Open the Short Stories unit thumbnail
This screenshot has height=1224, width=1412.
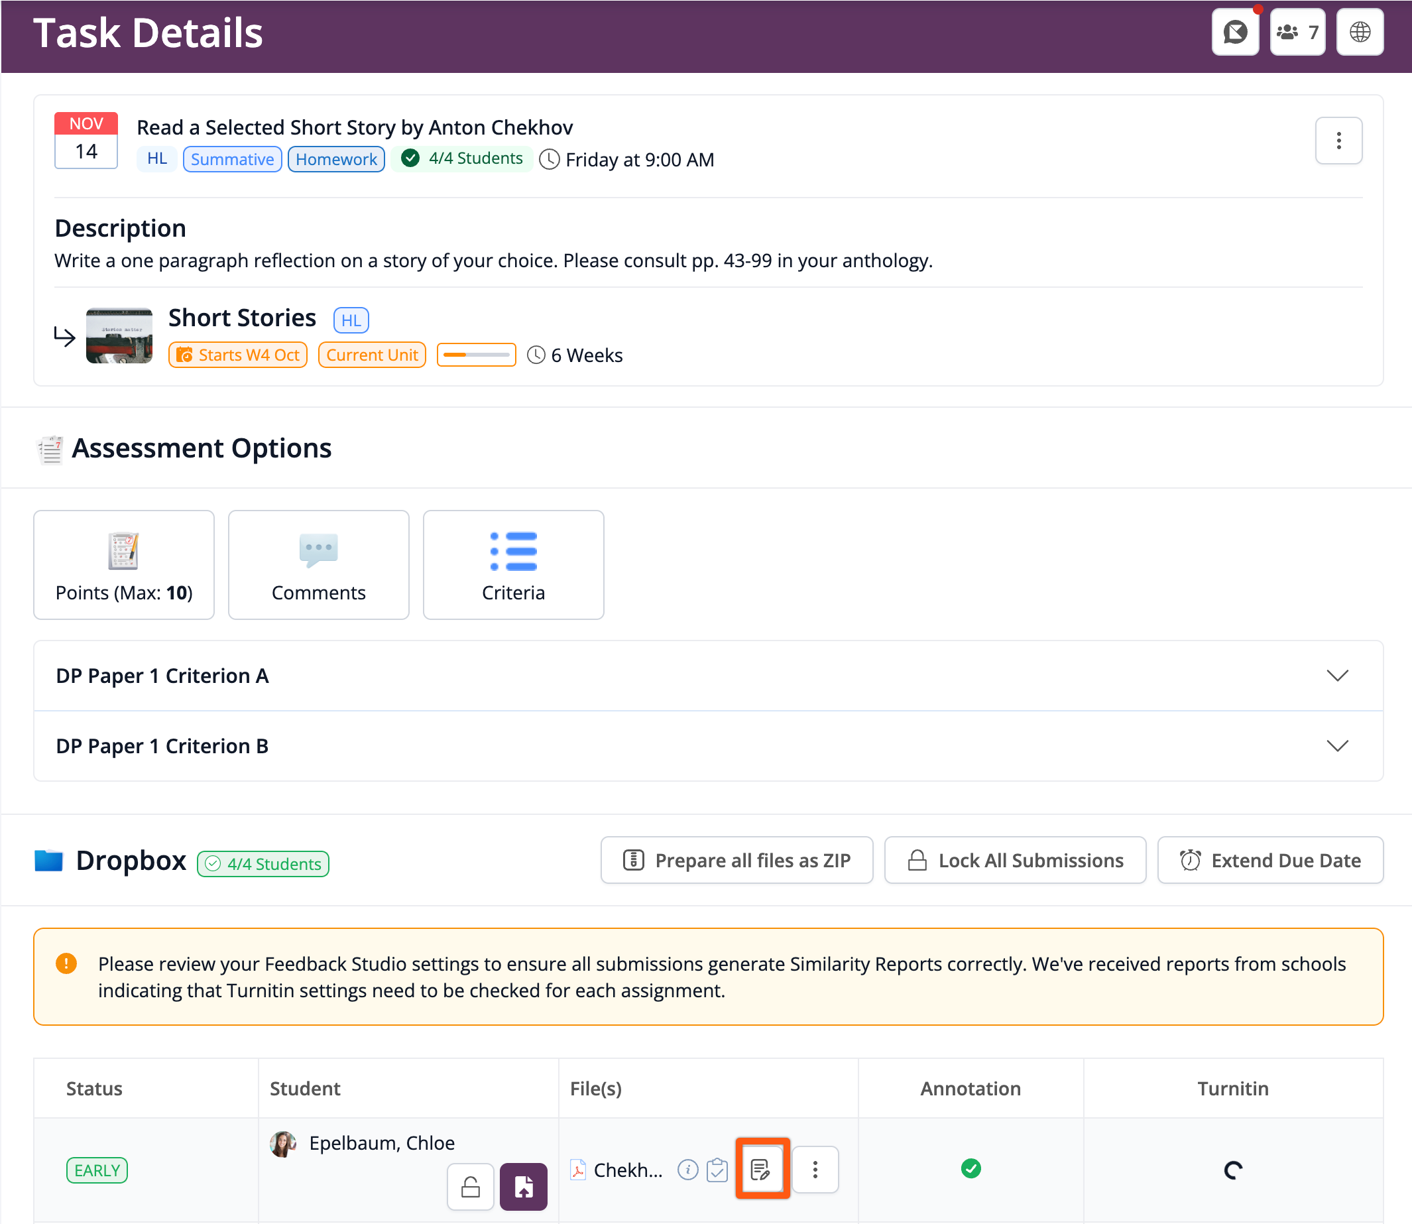click(x=119, y=336)
